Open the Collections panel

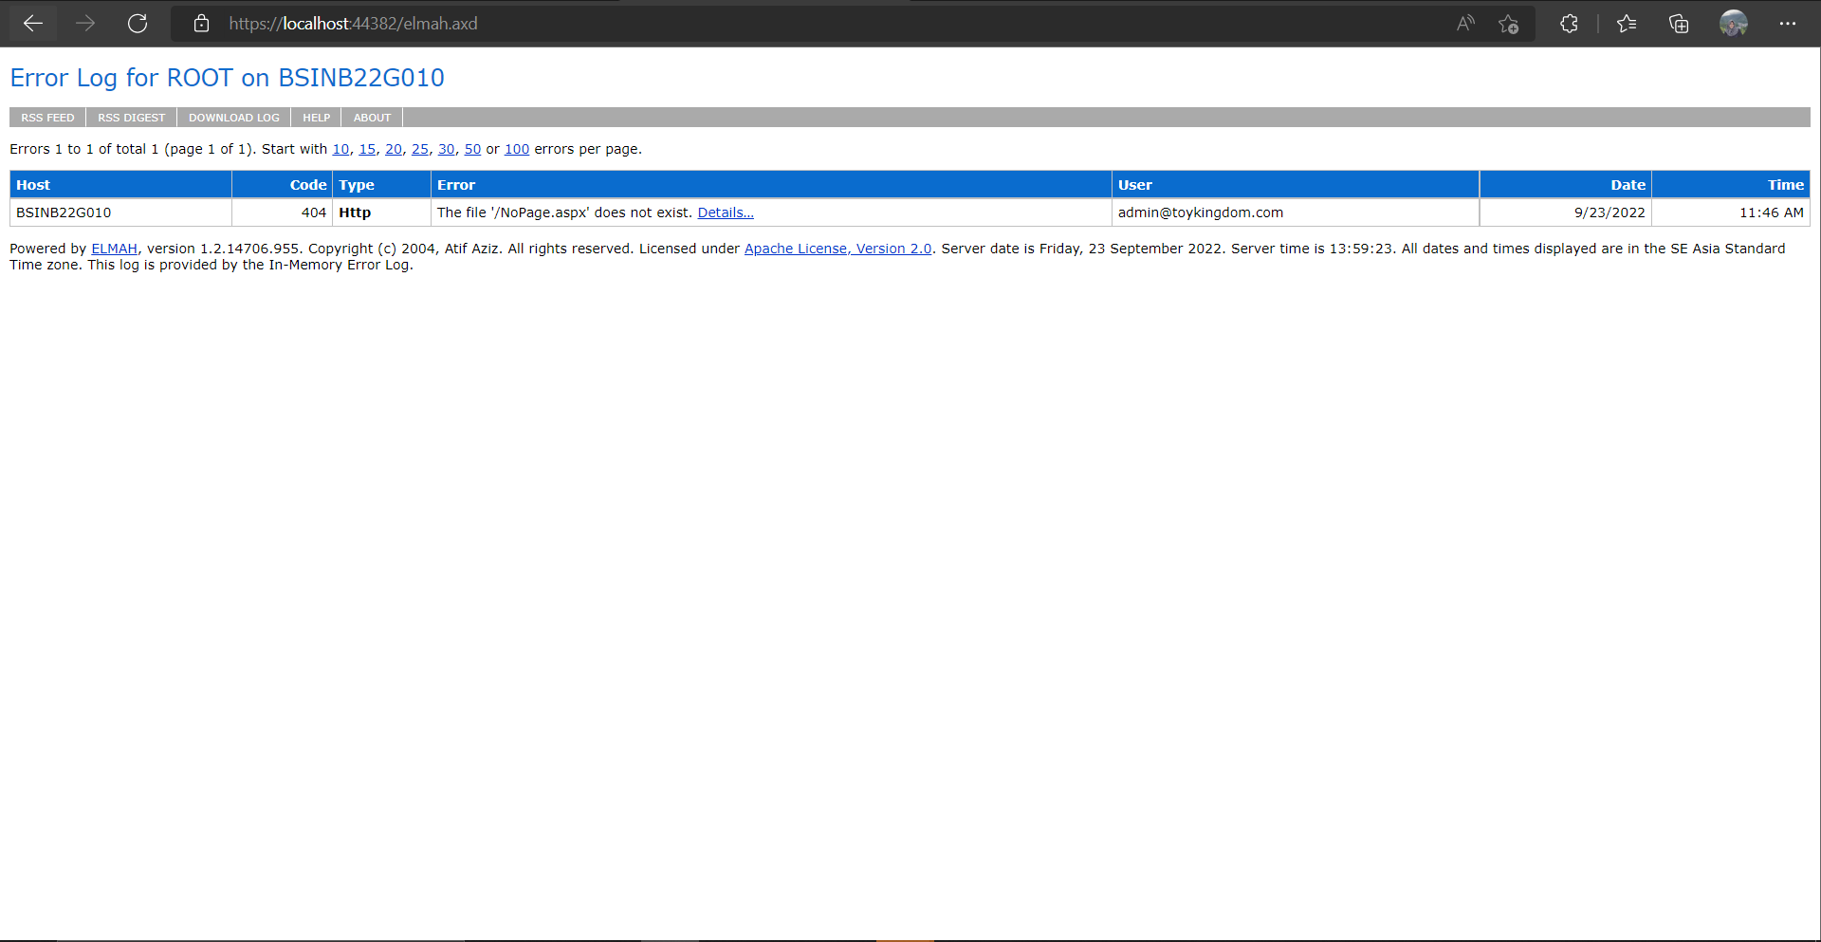coord(1679,24)
